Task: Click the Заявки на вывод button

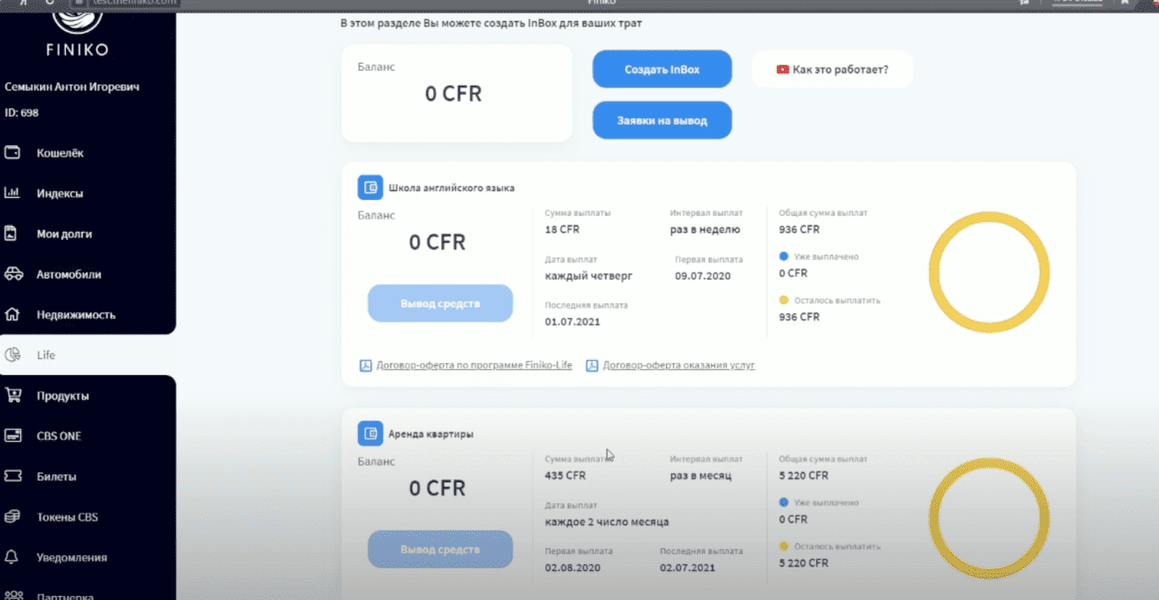Action: (662, 120)
